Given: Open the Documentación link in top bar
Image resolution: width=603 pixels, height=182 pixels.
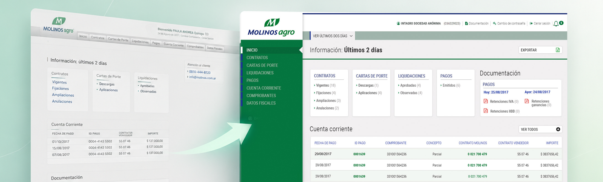Looking at the screenshot, I should click(479, 24).
